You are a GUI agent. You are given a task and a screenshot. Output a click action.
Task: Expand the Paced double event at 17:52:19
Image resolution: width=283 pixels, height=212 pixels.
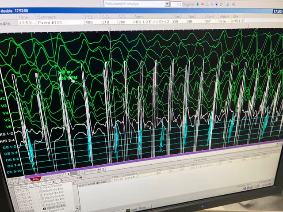click(40, 188)
